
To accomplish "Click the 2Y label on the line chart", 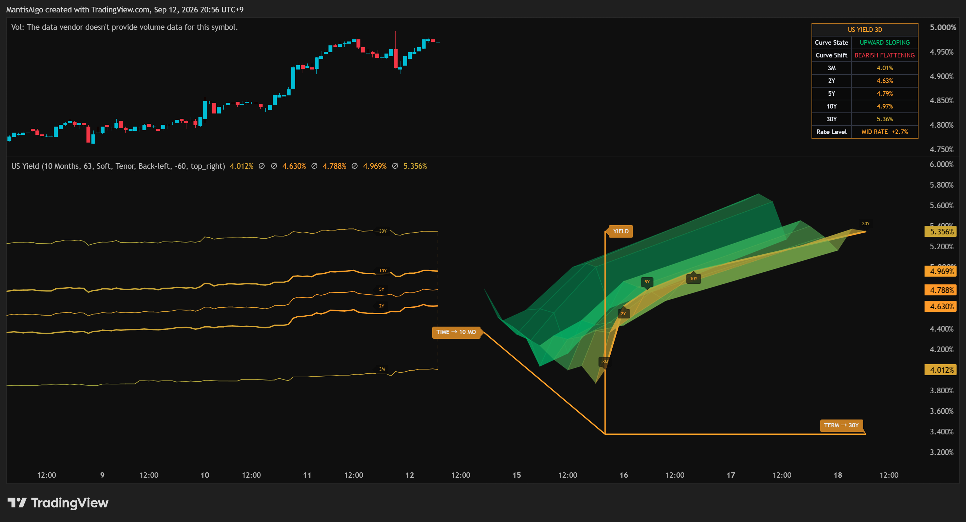I will [x=381, y=306].
